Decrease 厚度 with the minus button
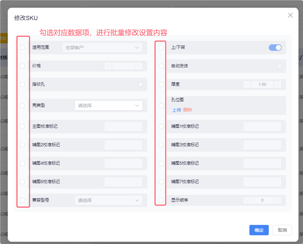The width and height of the screenshot is (303, 244). (247, 84)
